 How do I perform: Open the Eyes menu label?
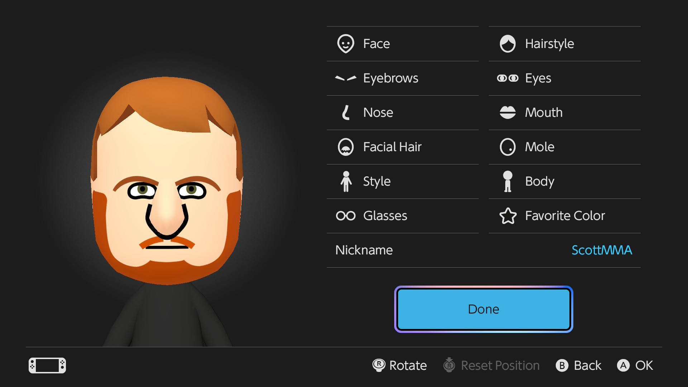click(x=538, y=78)
